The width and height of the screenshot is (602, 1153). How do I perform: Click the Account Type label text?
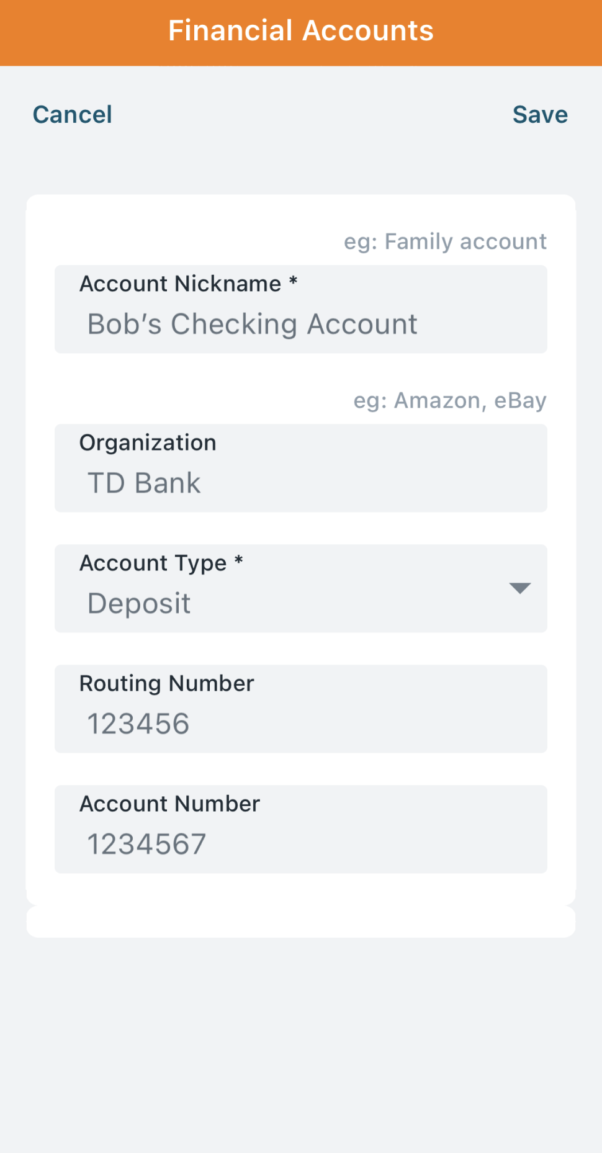[x=153, y=563]
